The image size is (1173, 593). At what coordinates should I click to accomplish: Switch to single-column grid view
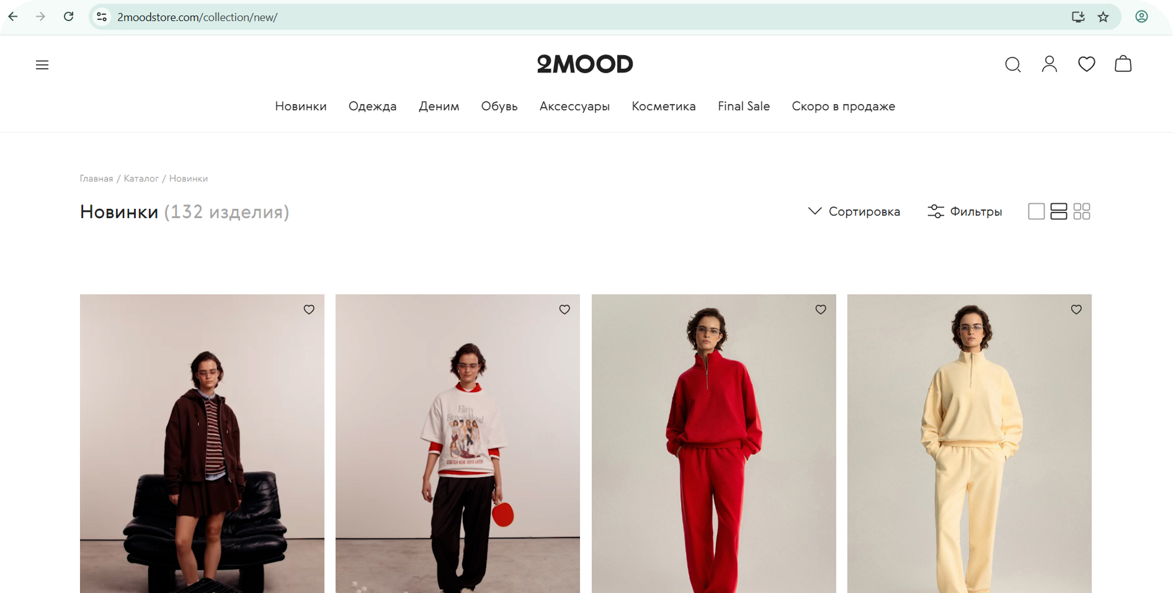click(x=1037, y=211)
